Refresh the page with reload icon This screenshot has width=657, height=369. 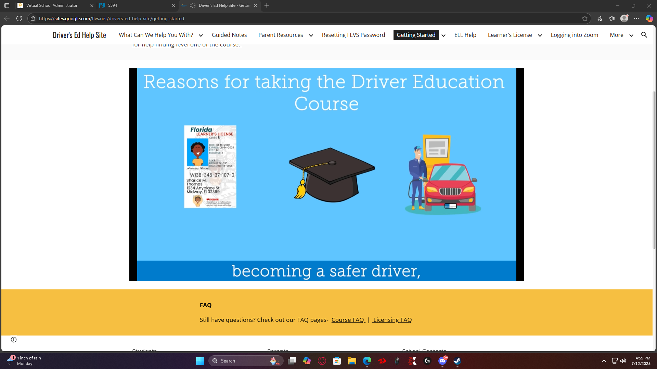pyautogui.click(x=19, y=18)
